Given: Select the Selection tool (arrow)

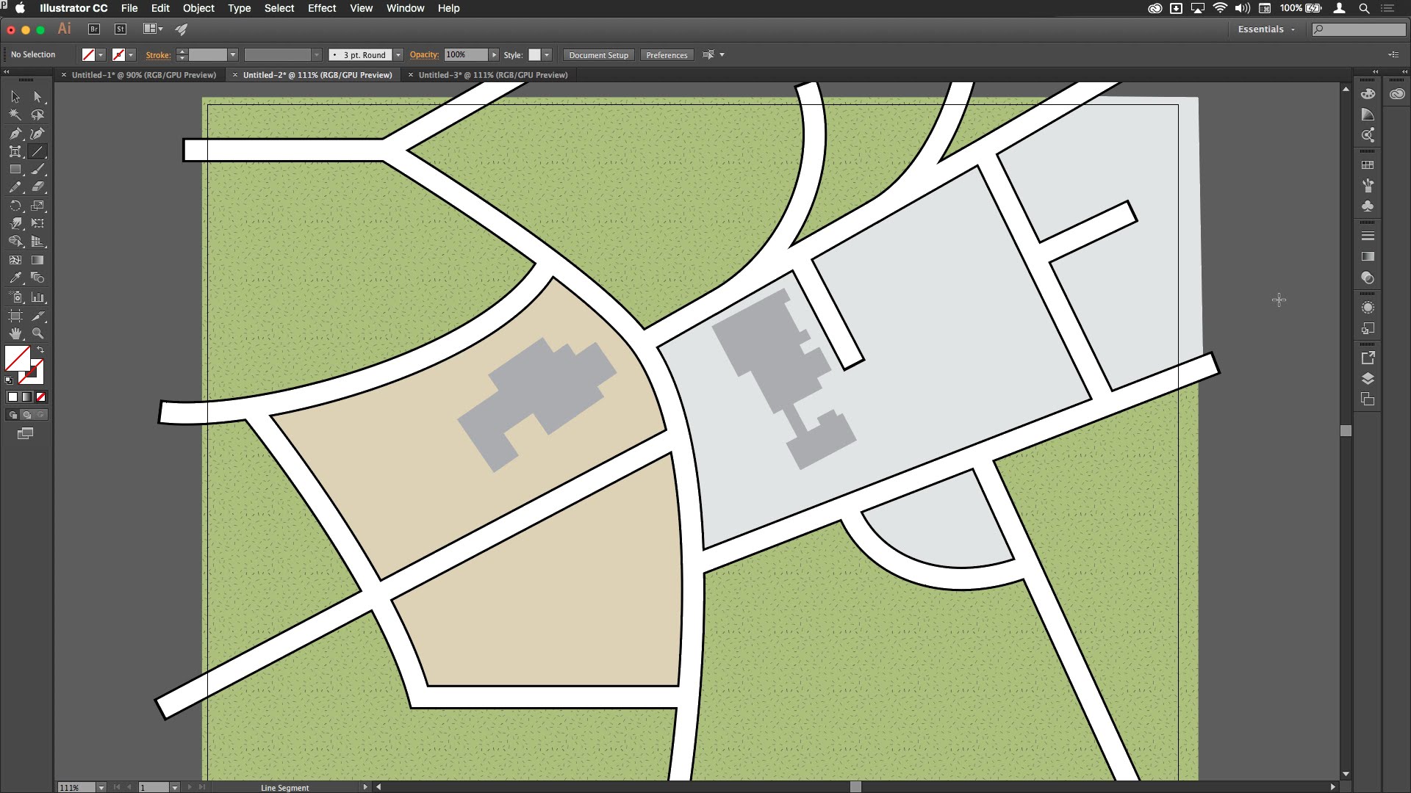Looking at the screenshot, I should pyautogui.click(x=15, y=96).
